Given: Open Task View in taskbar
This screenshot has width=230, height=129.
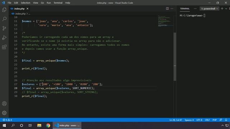Looking at the screenshot, I should coord(30,125).
